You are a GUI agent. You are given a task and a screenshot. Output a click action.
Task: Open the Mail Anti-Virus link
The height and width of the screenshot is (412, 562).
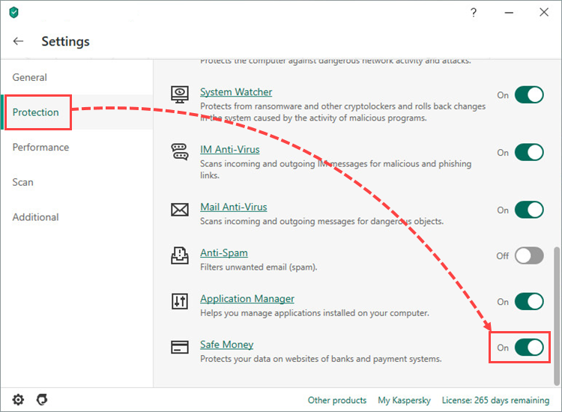(x=233, y=207)
